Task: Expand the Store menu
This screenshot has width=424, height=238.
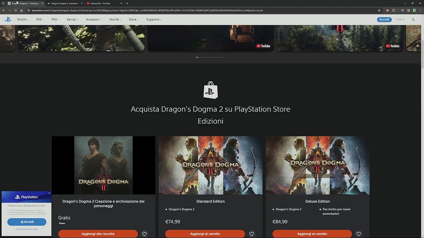Action: [133, 20]
